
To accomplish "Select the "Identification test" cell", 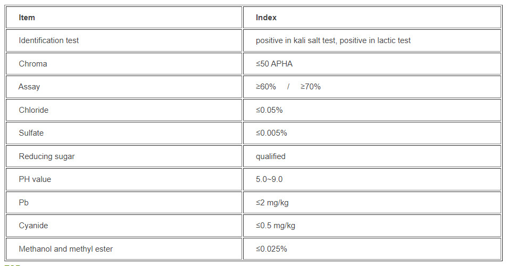I will pyautogui.click(x=48, y=40).
